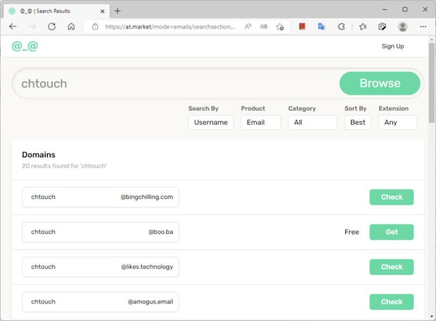Open a new browser tab
The width and height of the screenshot is (436, 321).
tap(118, 11)
